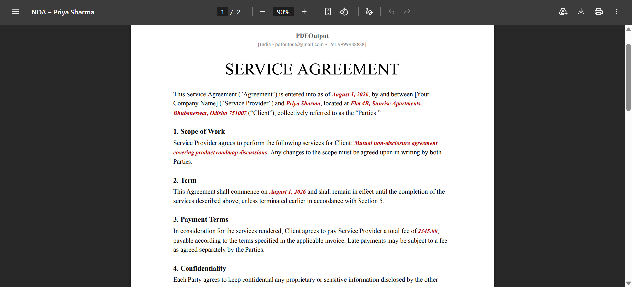Click the scrollbar up arrow
The width and height of the screenshot is (632, 287).
pos(628,29)
